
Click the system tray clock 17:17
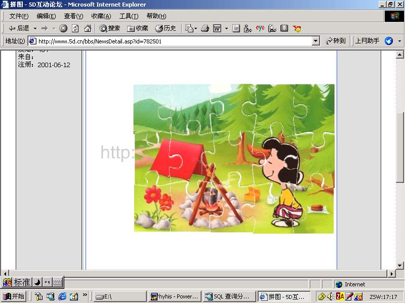pyautogui.click(x=383, y=297)
